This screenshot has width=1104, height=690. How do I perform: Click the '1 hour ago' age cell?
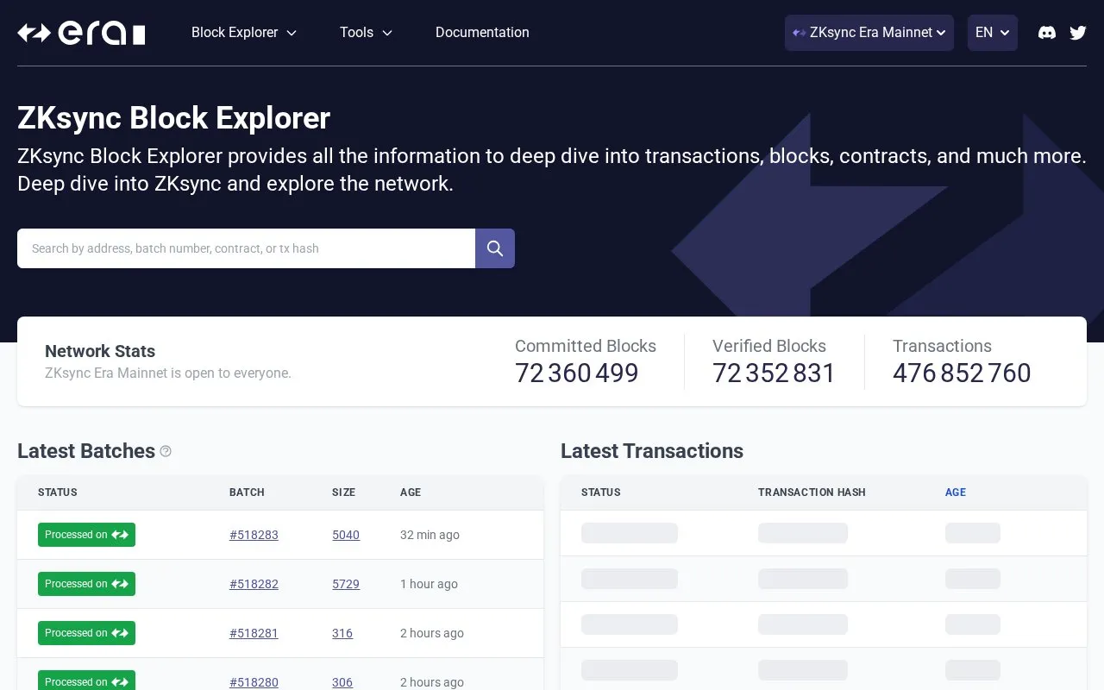pyautogui.click(x=429, y=584)
